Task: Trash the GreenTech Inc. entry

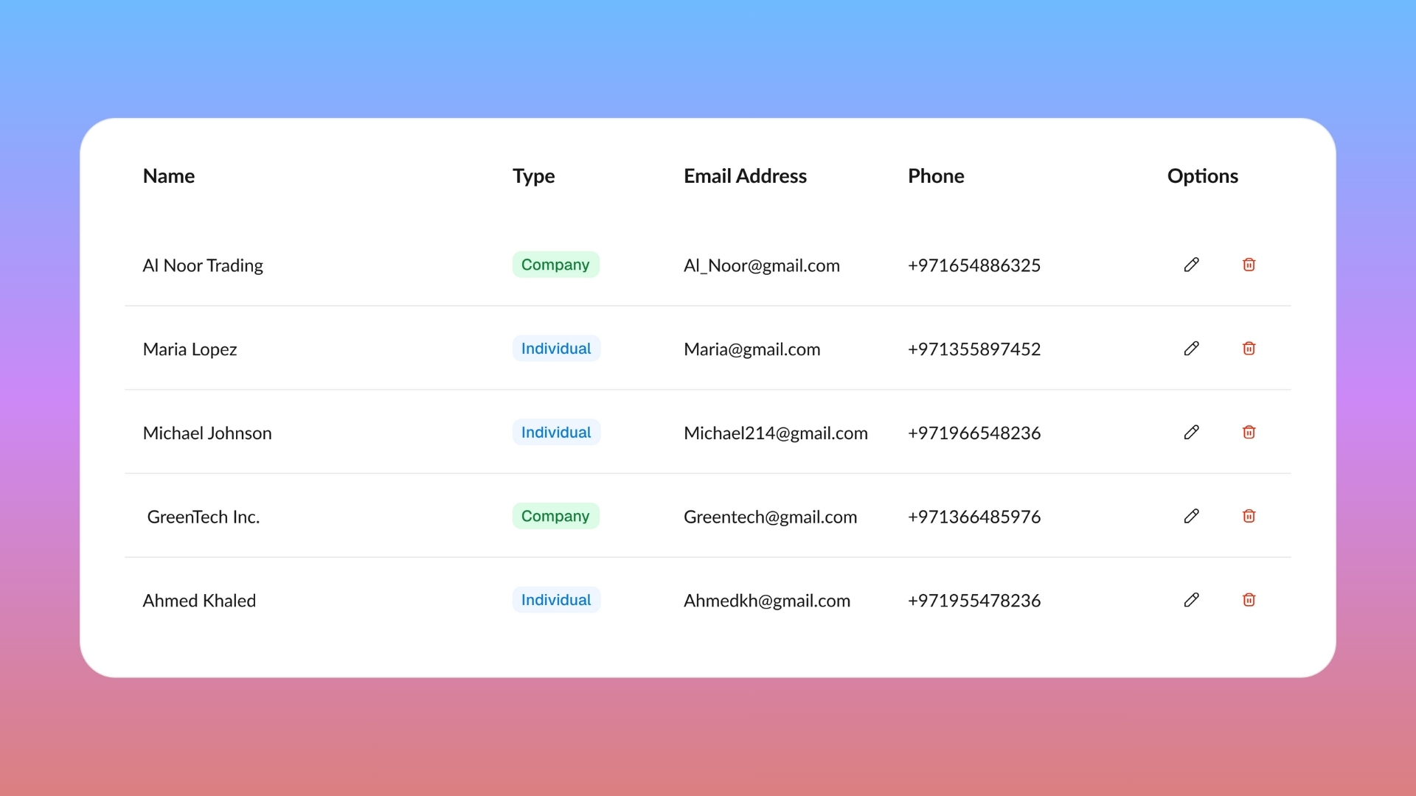Action: point(1249,516)
